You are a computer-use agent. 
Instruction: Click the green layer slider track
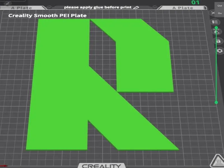point(216,65)
